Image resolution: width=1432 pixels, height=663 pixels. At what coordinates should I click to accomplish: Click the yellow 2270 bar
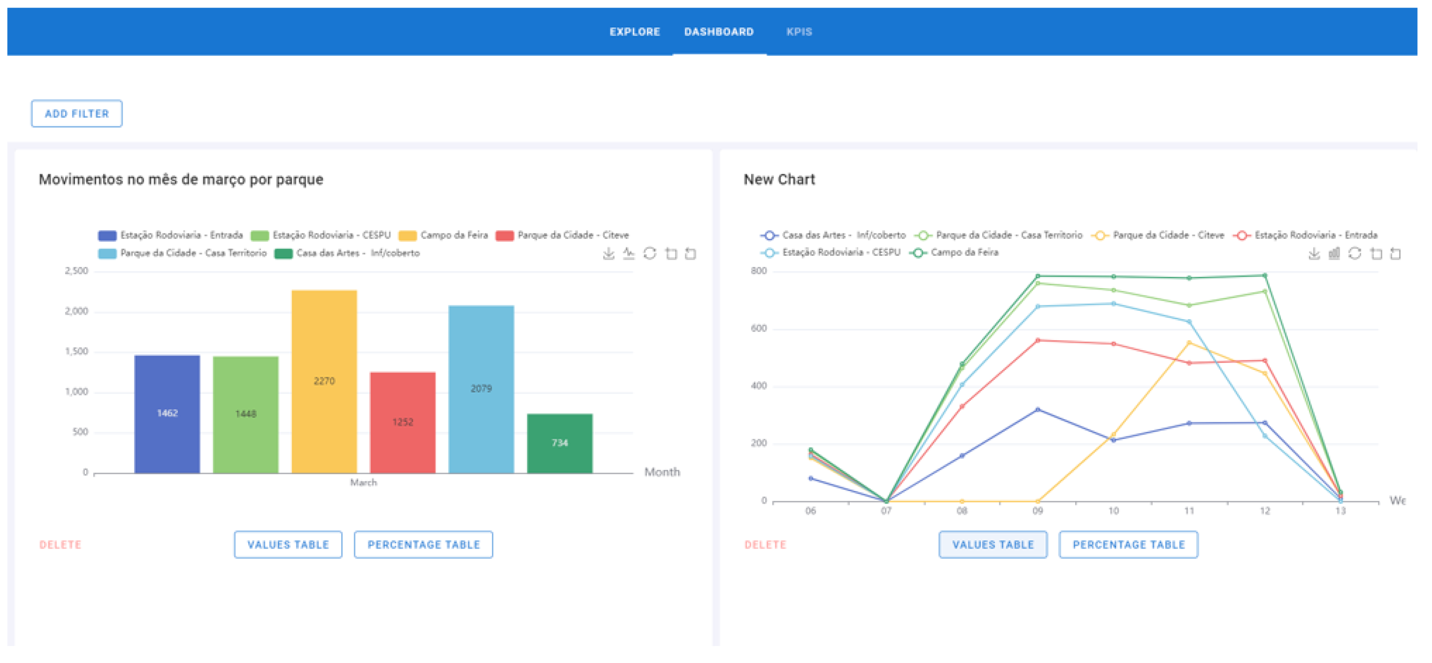tap(324, 381)
